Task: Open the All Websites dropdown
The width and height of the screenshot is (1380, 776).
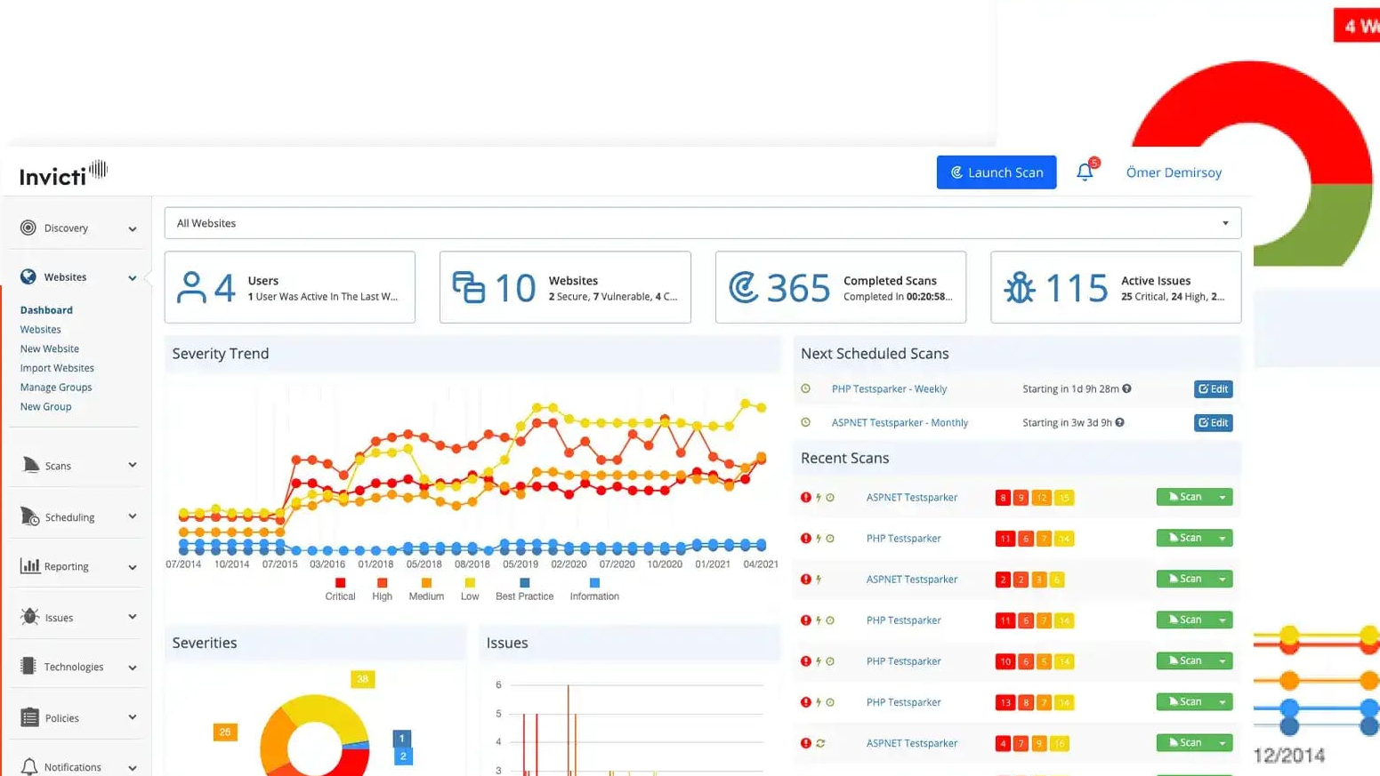Action: coord(702,223)
